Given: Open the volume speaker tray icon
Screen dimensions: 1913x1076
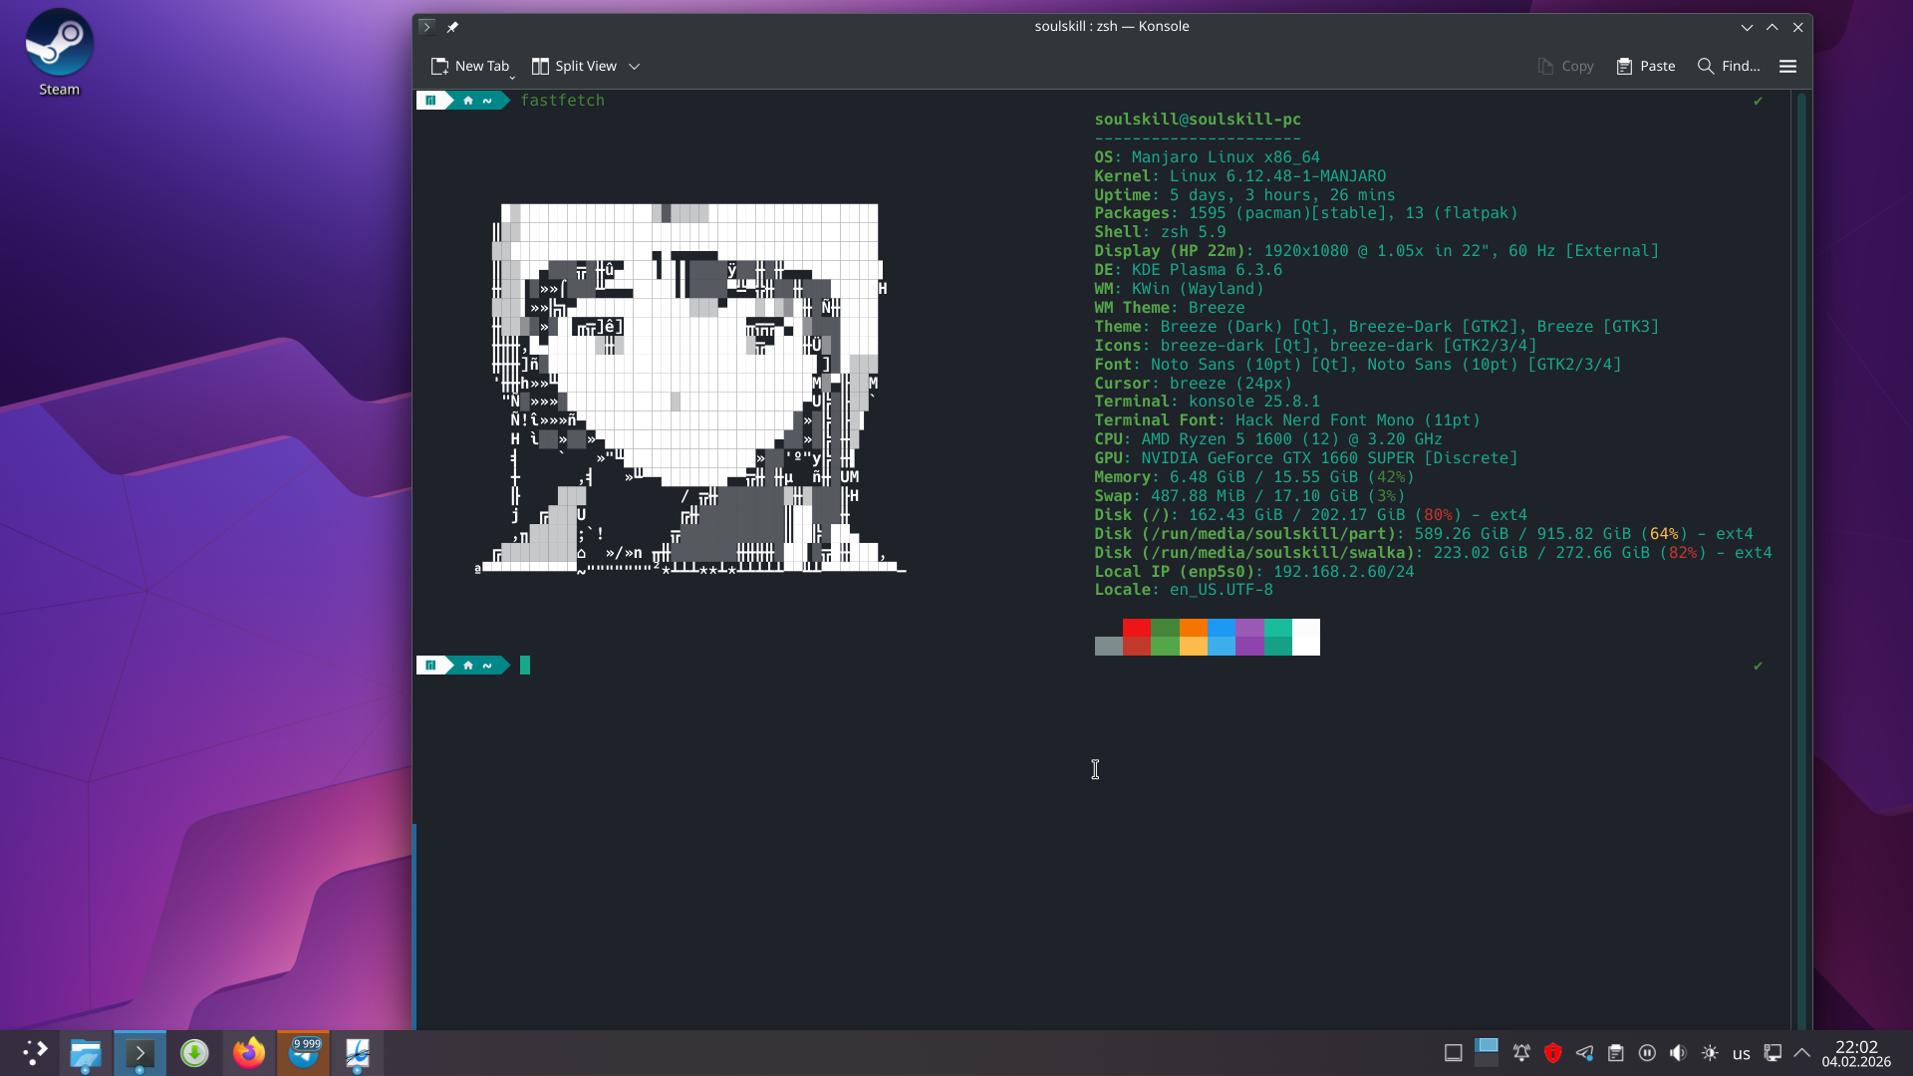Looking at the screenshot, I should 1678,1053.
